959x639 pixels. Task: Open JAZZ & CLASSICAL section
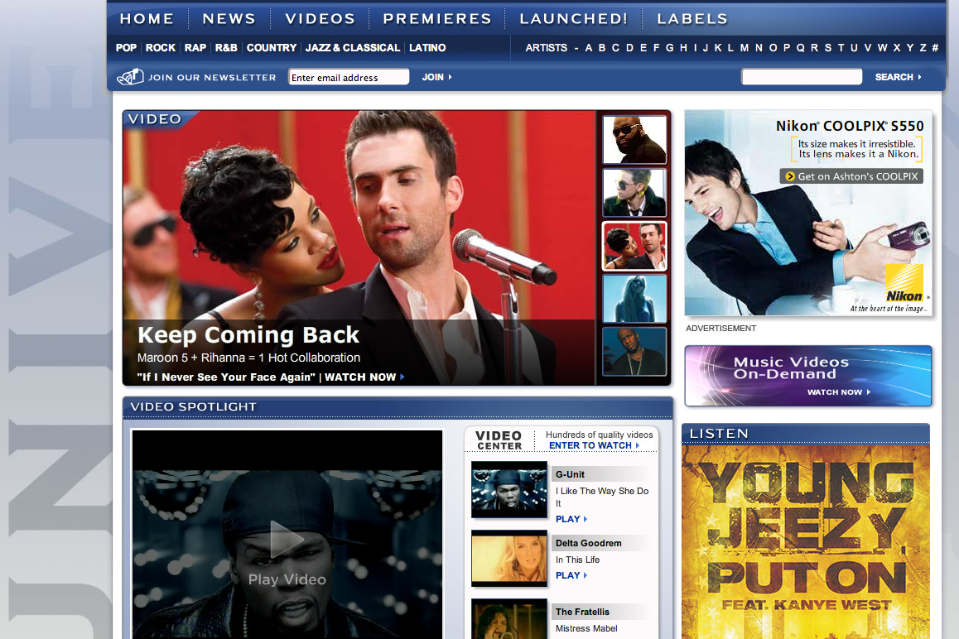click(x=353, y=47)
